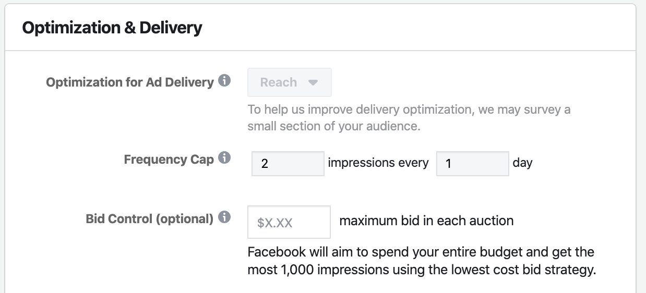The image size is (646, 293).
Task: Show info for Bid Control (optional)
Action: click(224, 217)
